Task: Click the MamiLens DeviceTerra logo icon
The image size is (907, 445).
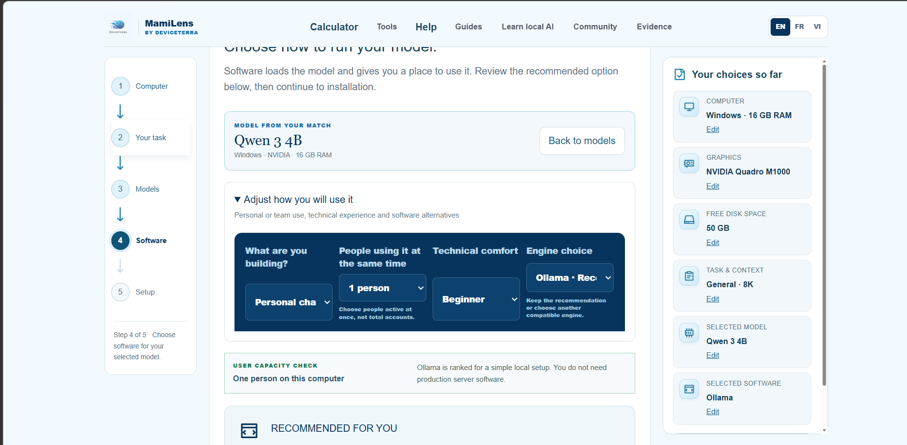Action: (x=118, y=26)
